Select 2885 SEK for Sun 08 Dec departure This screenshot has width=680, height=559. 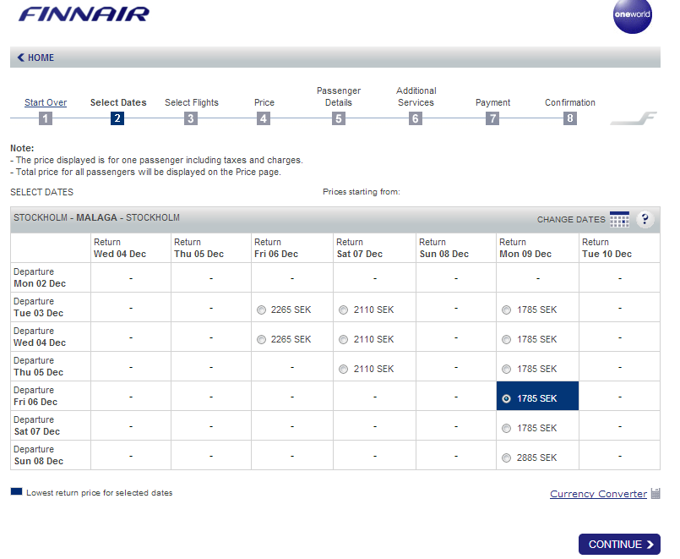(x=507, y=458)
